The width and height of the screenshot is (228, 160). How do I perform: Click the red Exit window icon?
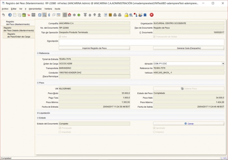(x=151, y=15)
